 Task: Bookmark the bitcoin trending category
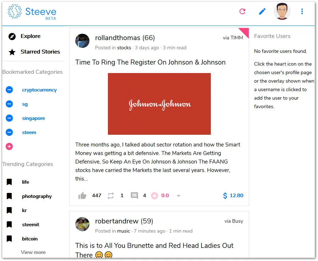tap(9, 239)
